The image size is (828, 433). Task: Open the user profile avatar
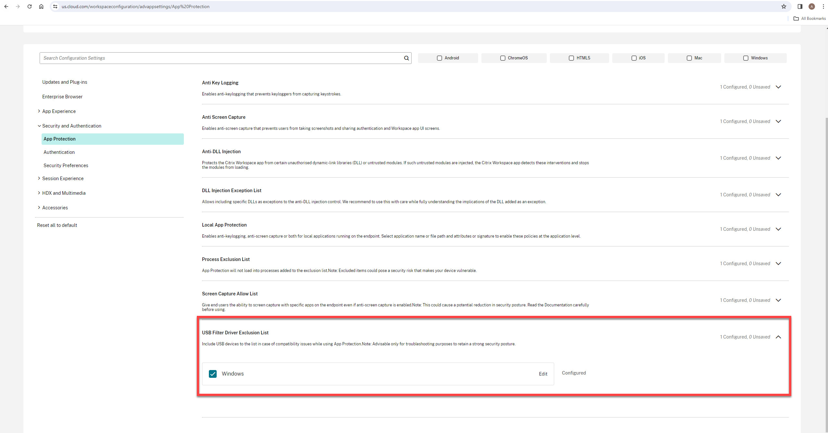[x=811, y=6]
